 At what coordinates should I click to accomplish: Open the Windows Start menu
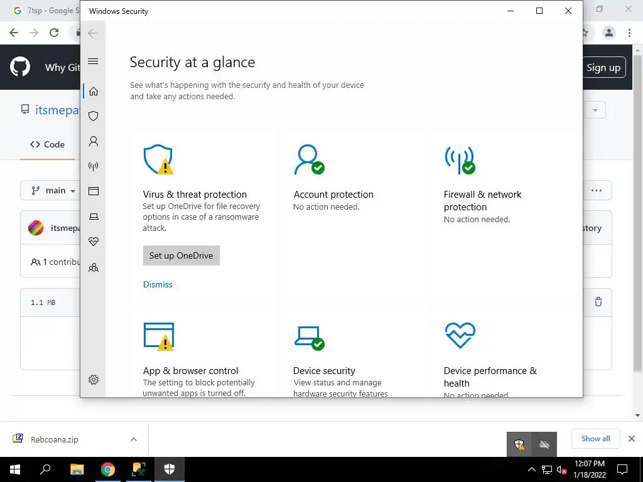click(x=15, y=469)
